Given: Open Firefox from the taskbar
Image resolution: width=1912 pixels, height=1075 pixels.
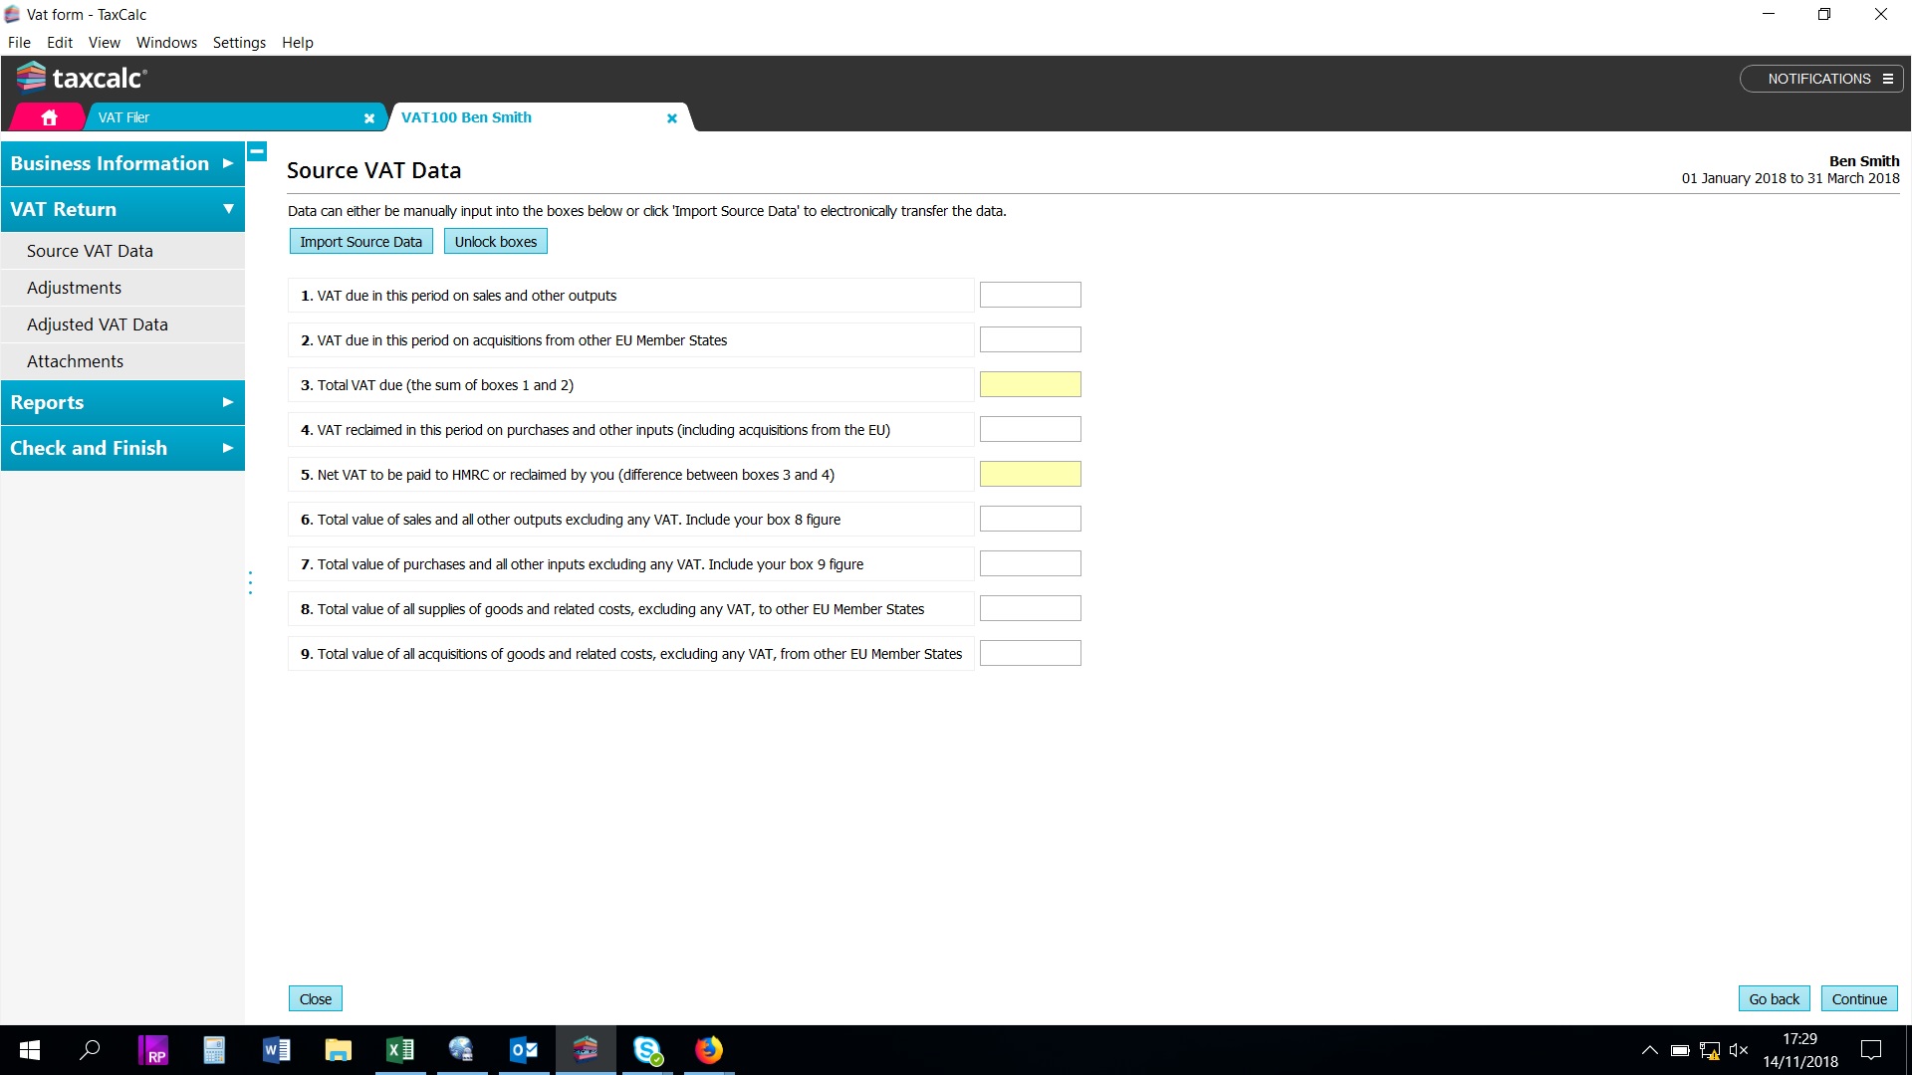Looking at the screenshot, I should [x=709, y=1049].
